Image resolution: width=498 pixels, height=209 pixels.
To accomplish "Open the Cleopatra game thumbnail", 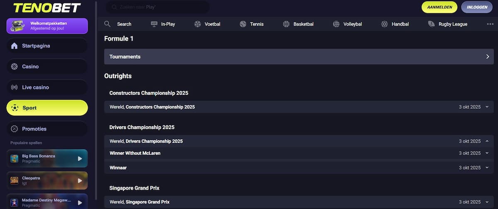I will (15, 180).
